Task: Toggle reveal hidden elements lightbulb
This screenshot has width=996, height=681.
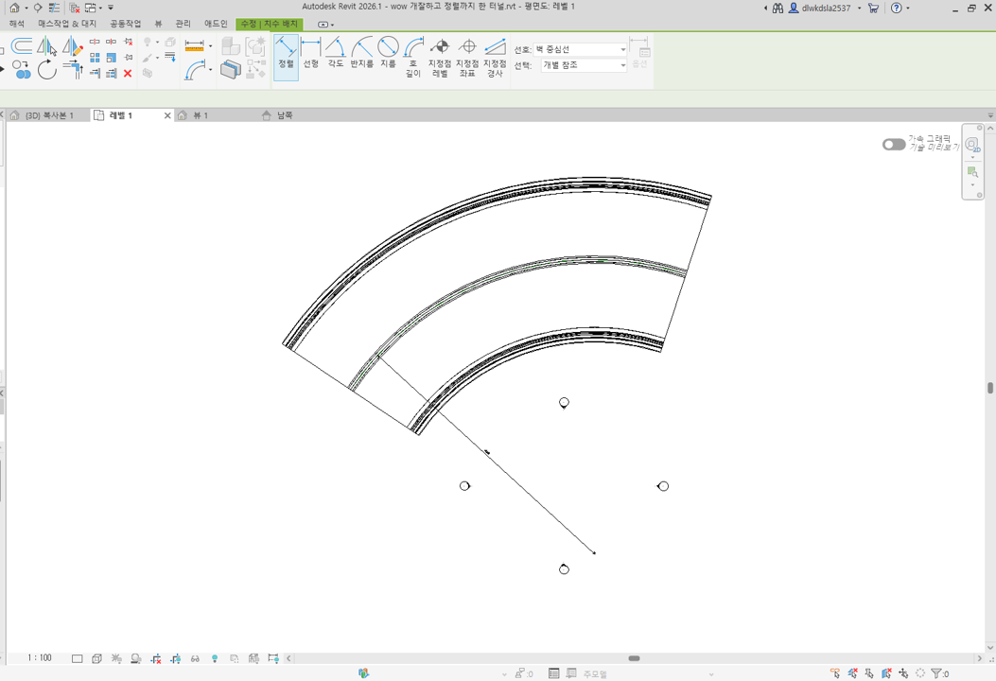Action: (215, 658)
